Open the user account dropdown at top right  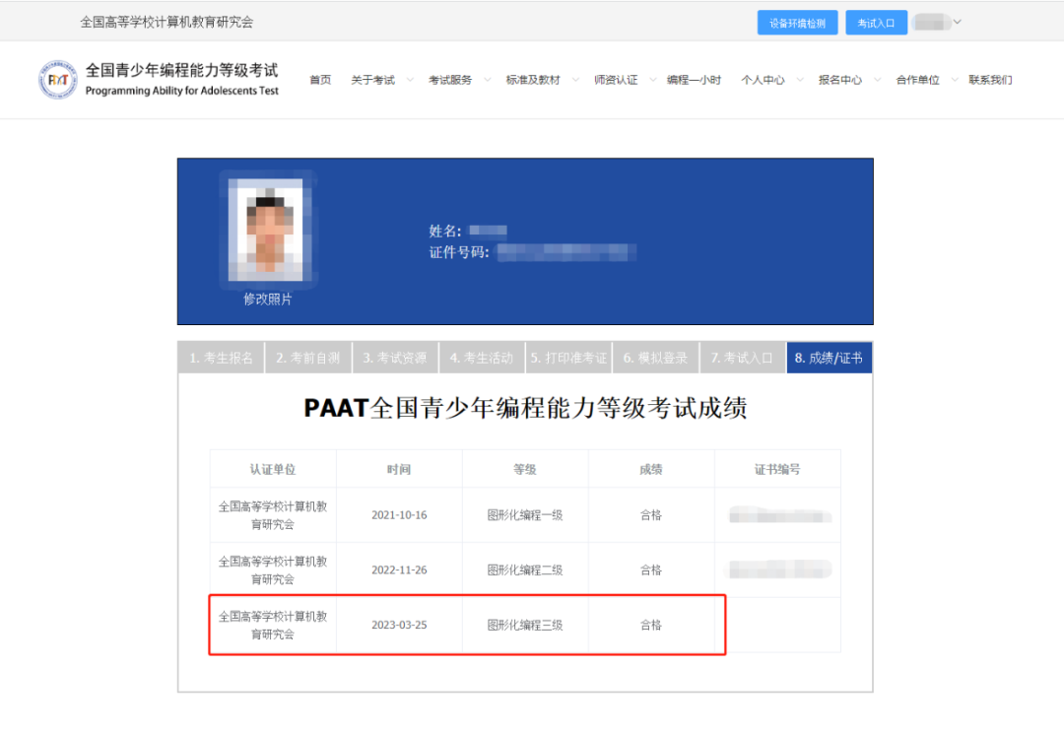(936, 22)
